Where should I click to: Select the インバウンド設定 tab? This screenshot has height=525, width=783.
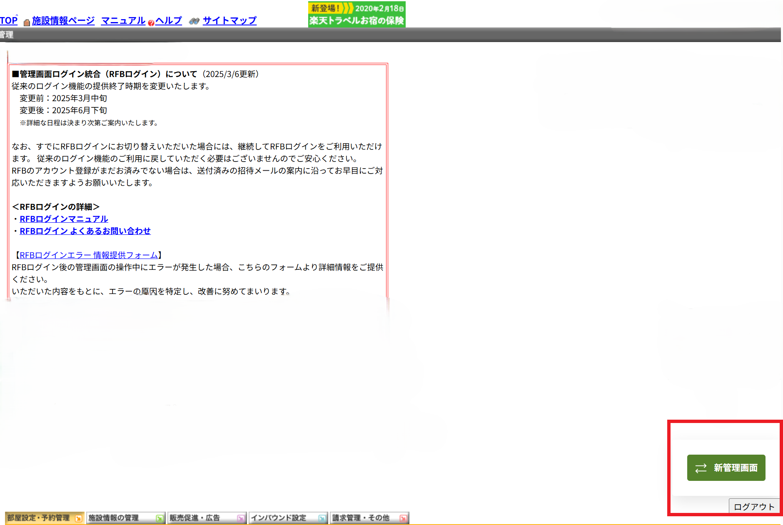[x=288, y=518]
